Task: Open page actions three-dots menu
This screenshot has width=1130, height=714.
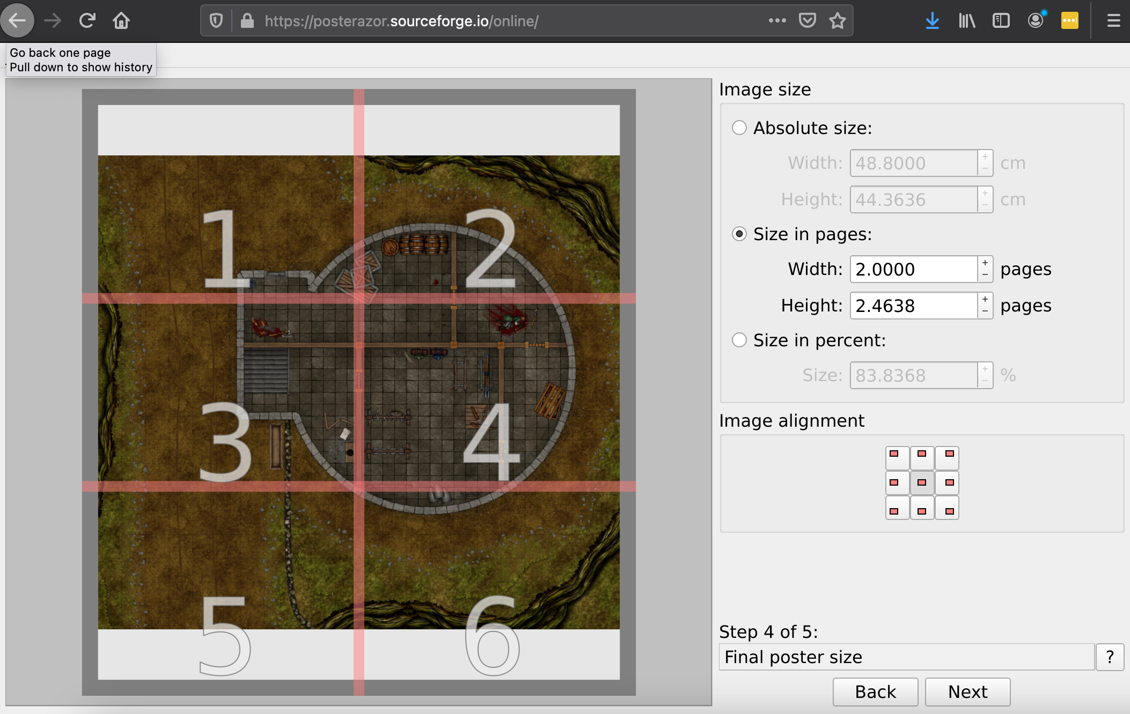Action: pyautogui.click(x=777, y=21)
